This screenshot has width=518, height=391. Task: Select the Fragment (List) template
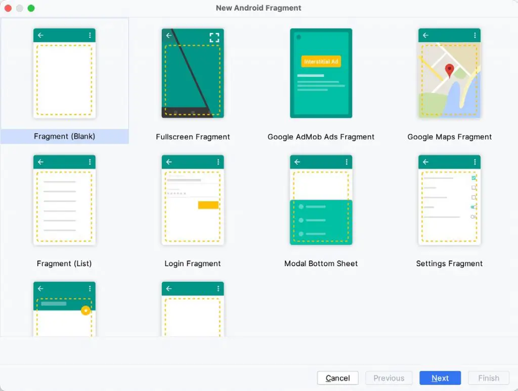pyautogui.click(x=64, y=200)
